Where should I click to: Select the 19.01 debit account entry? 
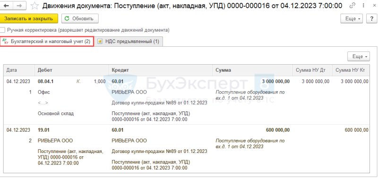(43, 130)
